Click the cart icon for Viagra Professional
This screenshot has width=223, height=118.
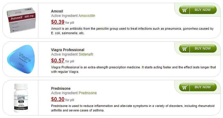coord(184,48)
